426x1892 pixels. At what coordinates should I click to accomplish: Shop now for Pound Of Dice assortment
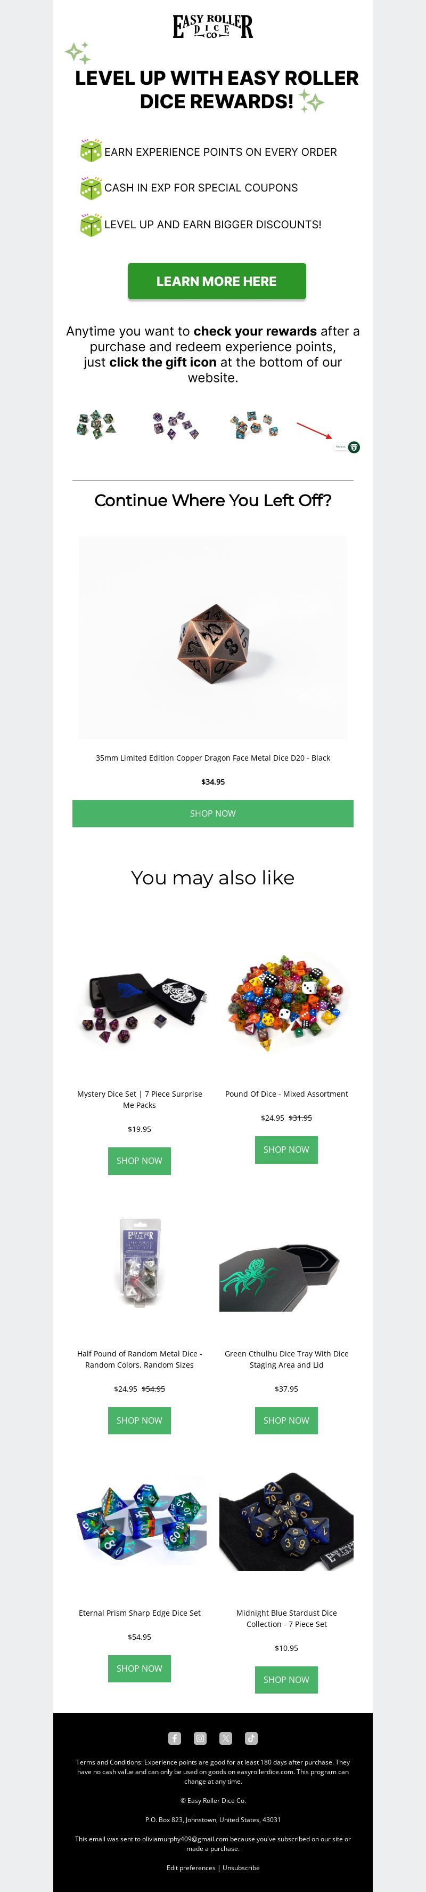(x=286, y=1149)
